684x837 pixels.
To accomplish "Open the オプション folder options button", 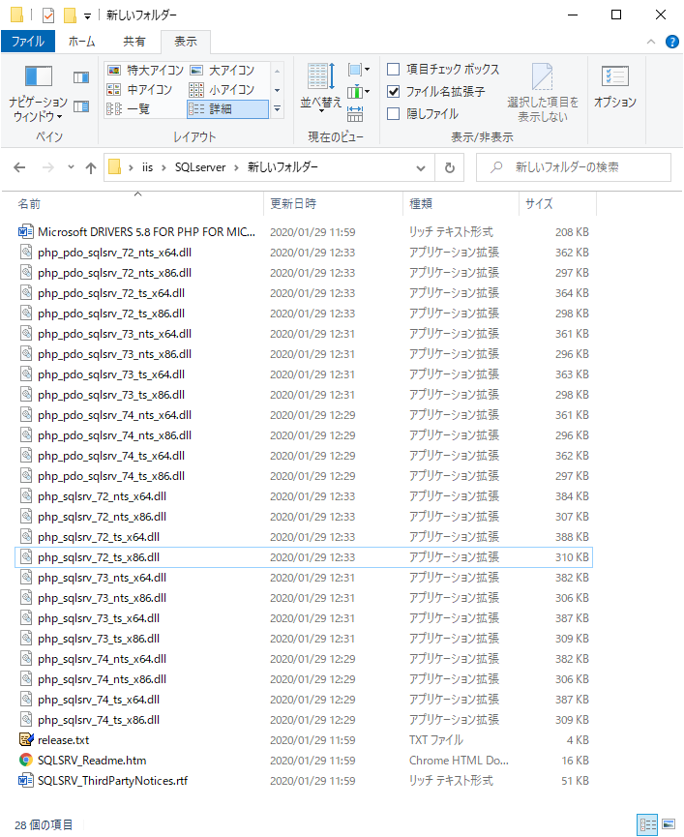I will point(615,87).
